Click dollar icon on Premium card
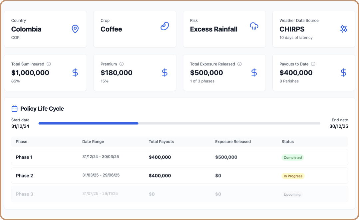Screen dimensions: 359x220 165,73
